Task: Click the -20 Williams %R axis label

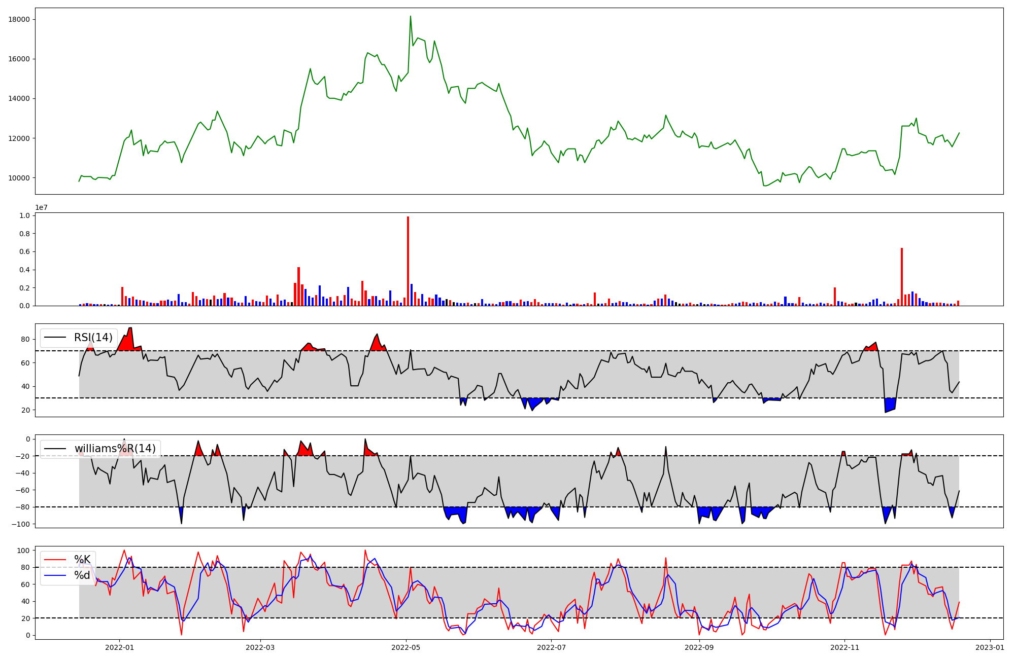Action: pos(22,456)
